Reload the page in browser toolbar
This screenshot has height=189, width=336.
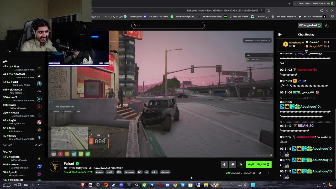[322, 10]
